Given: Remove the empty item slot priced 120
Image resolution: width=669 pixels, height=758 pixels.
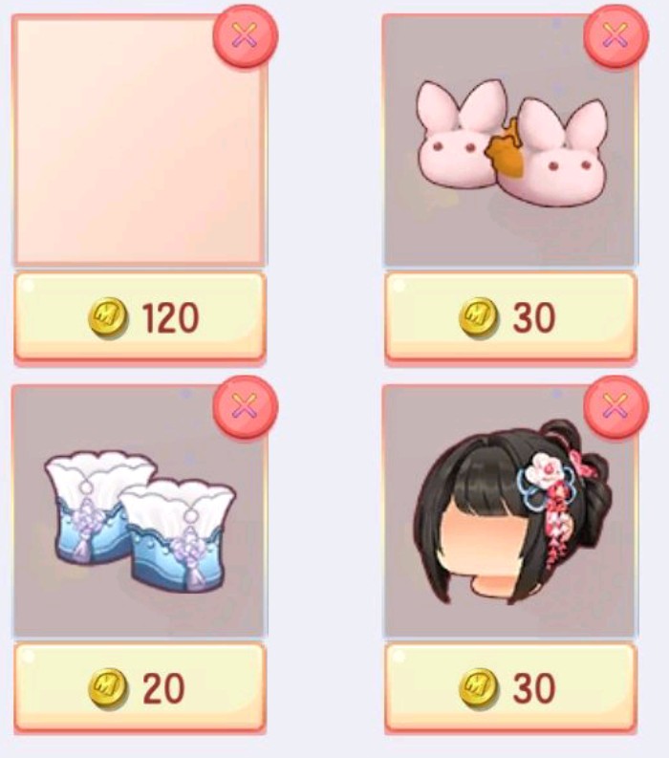Looking at the screenshot, I should pos(246,35).
